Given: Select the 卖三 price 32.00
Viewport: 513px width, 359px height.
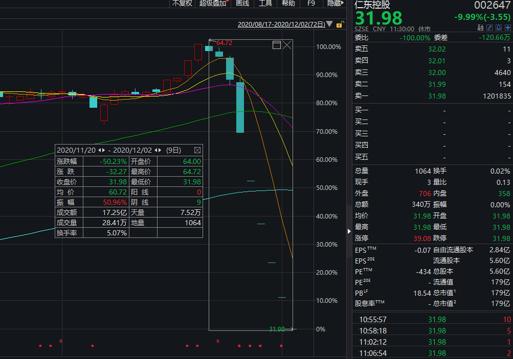Looking at the screenshot, I should pyautogui.click(x=437, y=73).
